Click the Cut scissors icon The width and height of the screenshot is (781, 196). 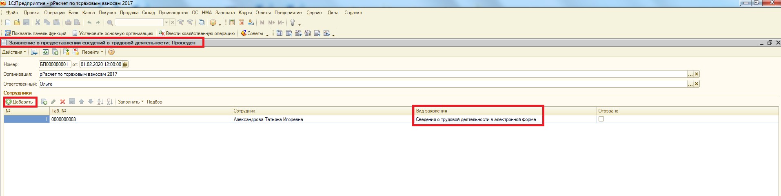[x=38, y=23]
